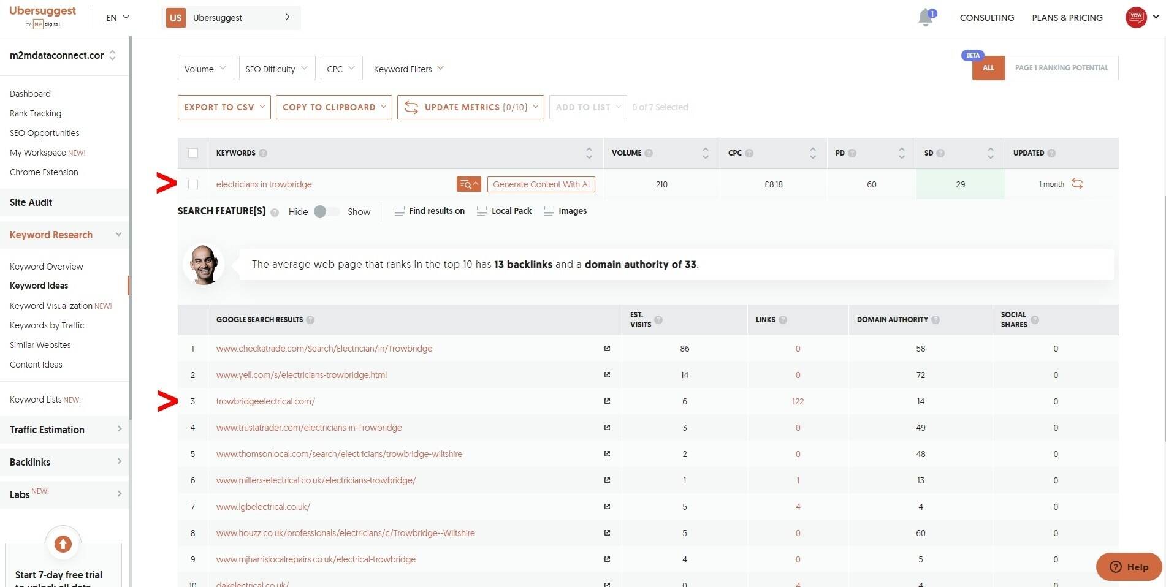Switch to Page 1 Ranking Potential view
The height and width of the screenshot is (587, 1166).
1062,68
